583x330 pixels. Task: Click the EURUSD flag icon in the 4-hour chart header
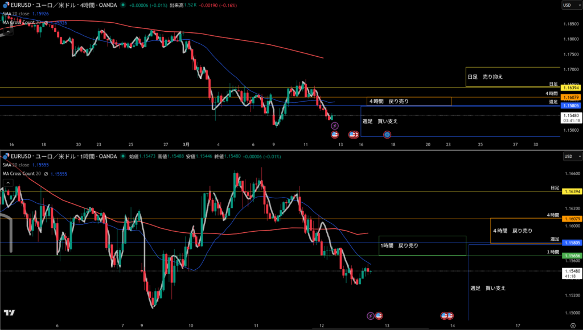pos(6,5)
